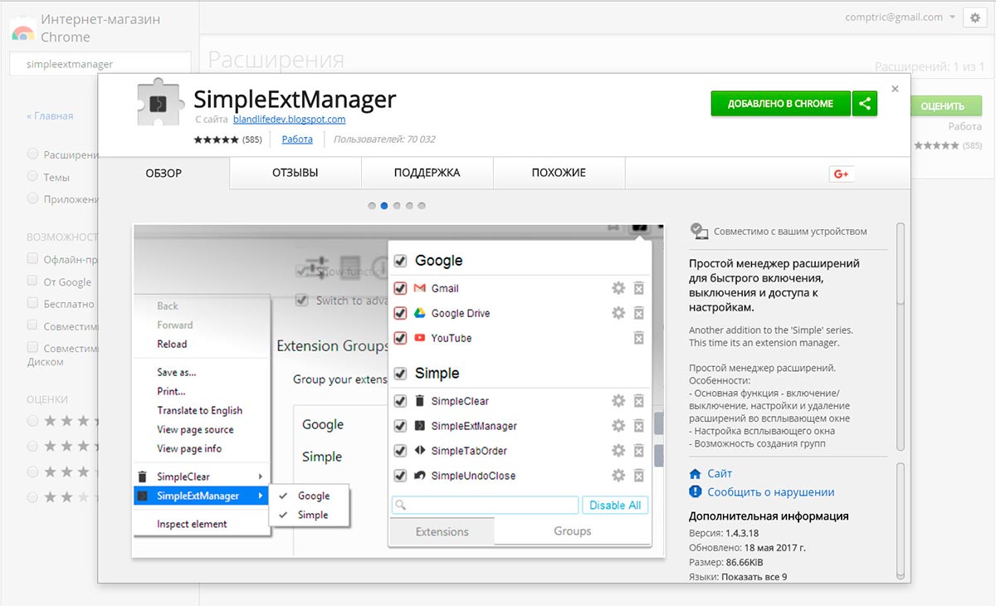Click the popup extension search box

click(x=485, y=505)
